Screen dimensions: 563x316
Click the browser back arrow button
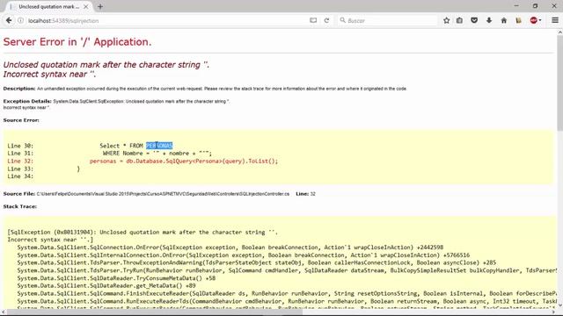tap(9, 20)
